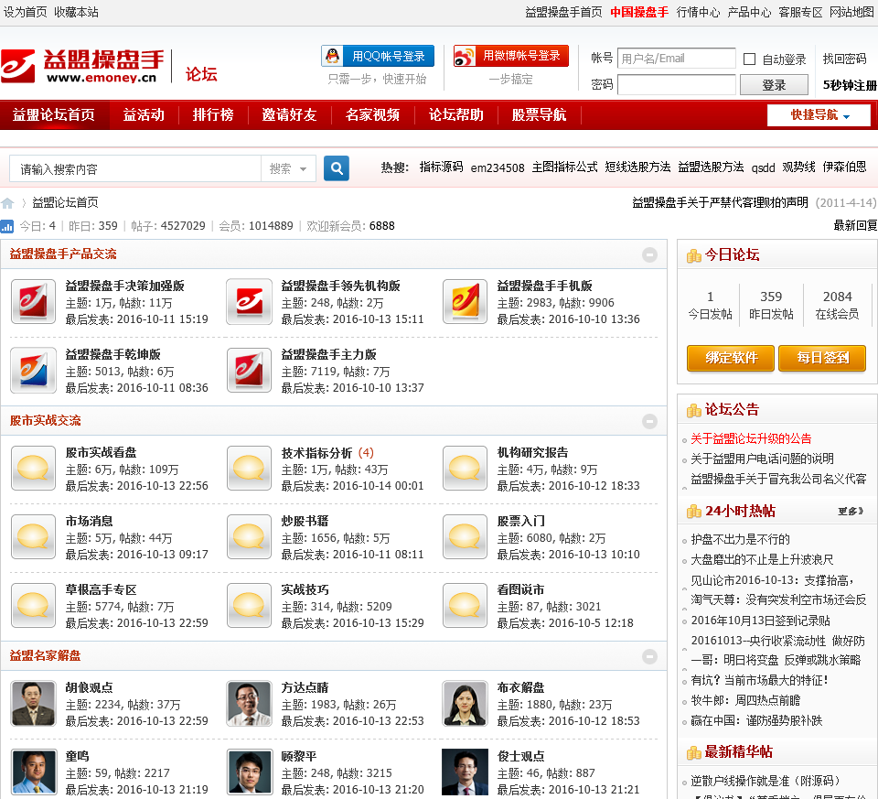
Task: Click the 股市实战看盘 speech bubble icon
Action: (x=33, y=469)
